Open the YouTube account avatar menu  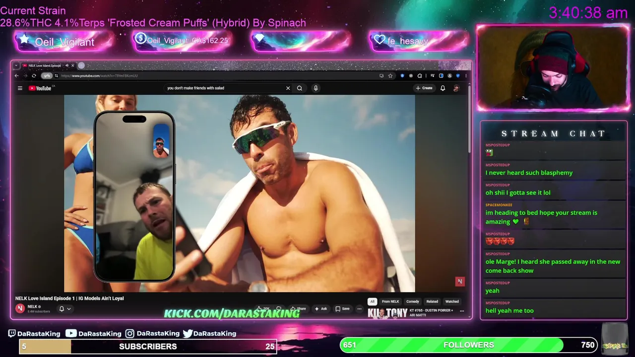click(x=456, y=88)
